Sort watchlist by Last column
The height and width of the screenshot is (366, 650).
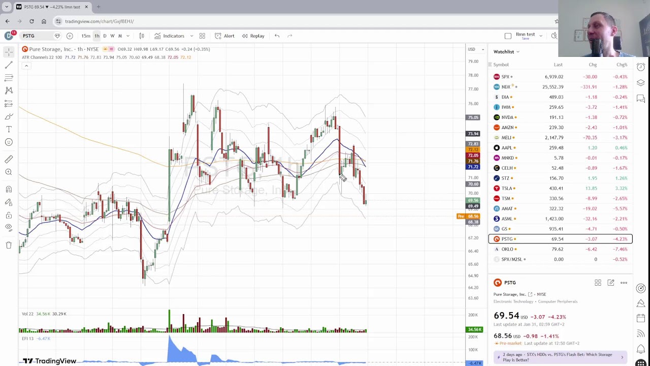(558, 65)
